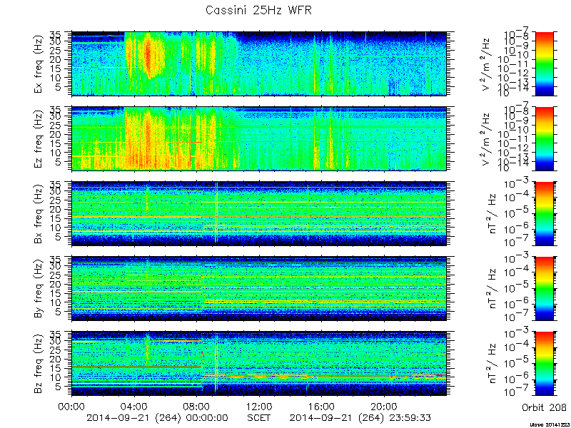Click the Ez panel color scale bar
571x428 pixels.
coord(544,138)
